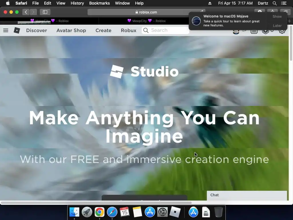
Task: Open the Avatar Shop link
Action: (71, 30)
